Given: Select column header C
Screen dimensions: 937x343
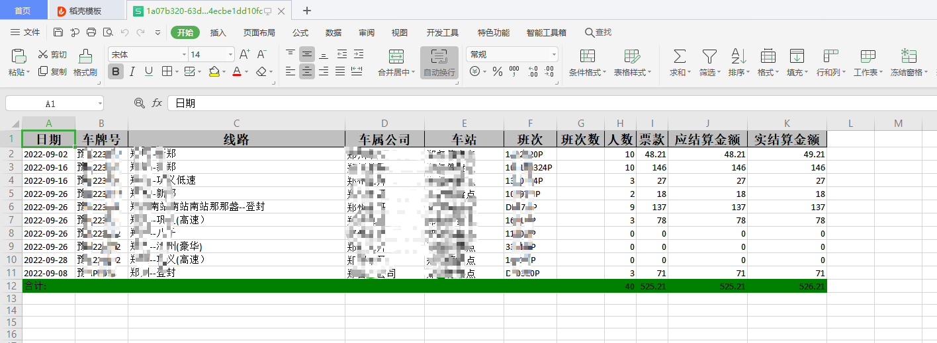Looking at the screenshot, I should [x=236, y=124].
